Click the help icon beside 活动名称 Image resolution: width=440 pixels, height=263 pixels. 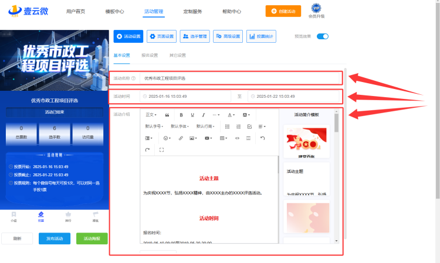click(x=134, y=78)
